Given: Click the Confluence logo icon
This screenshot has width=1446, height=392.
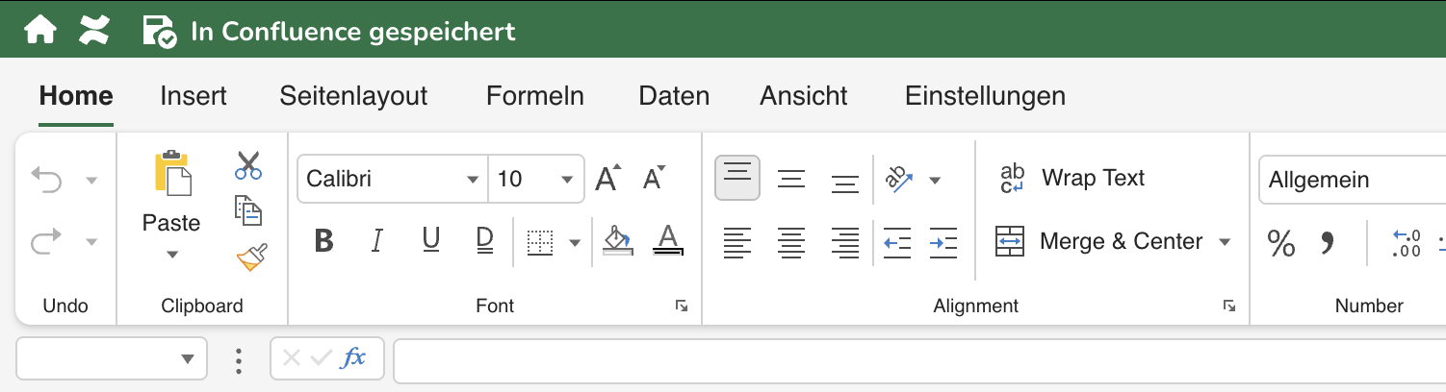Looking at the screenshot, I should pos(94,31).
